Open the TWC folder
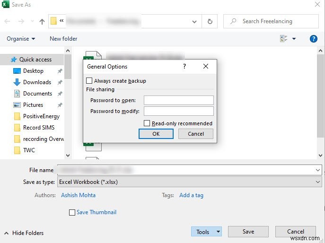Image resolution: width=325 pixels, height=243 pixels. (29, 150)
